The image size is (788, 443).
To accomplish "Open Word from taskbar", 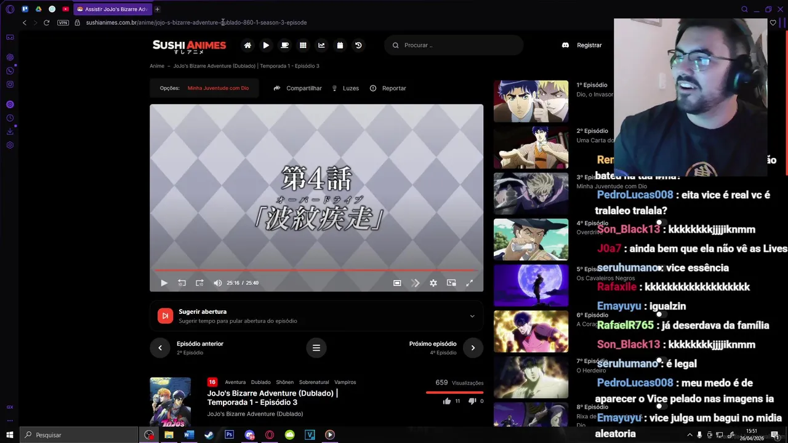I will (189, 435).
